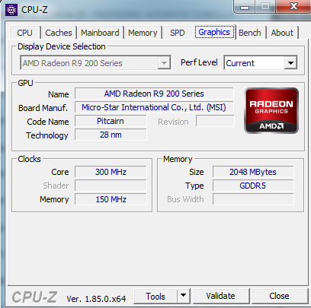The width and height of the screenshot is (311, 308).
Task: Select the Mainboard tab
Action: click(x=100, y=33)
